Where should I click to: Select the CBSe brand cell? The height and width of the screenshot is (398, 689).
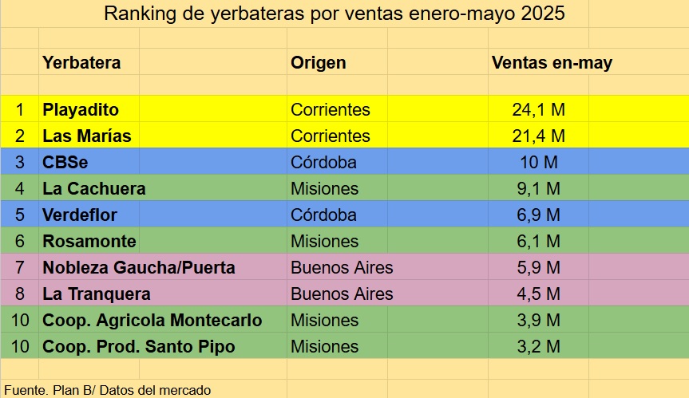(66, 162)
